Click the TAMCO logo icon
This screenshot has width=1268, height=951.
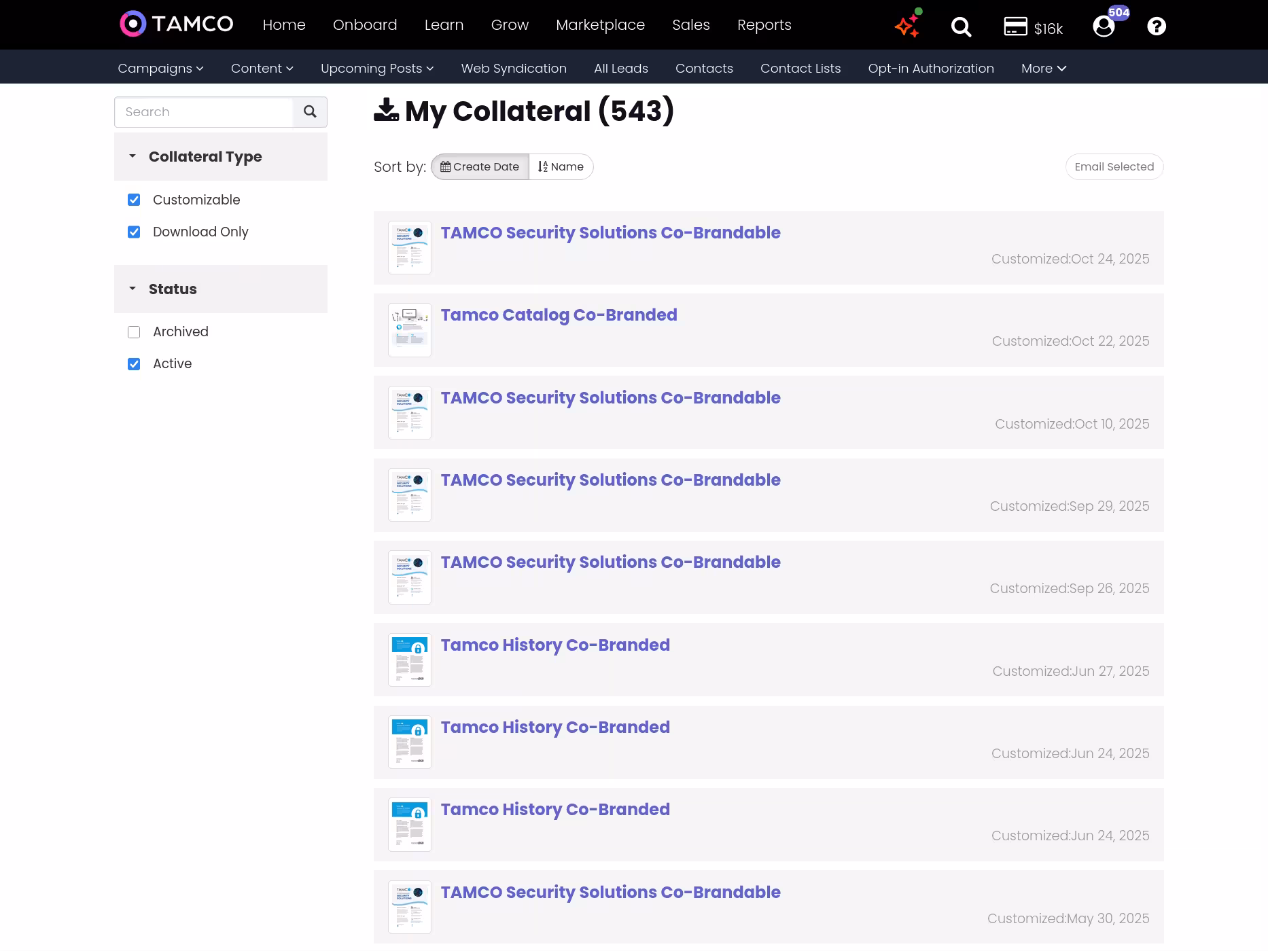133,24
